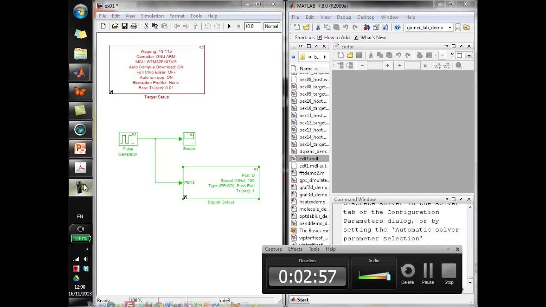The width and height of the screenshot is (546, 307).
Task: Save the ex01 model with floppy icon
Action: tap(125, 26)
